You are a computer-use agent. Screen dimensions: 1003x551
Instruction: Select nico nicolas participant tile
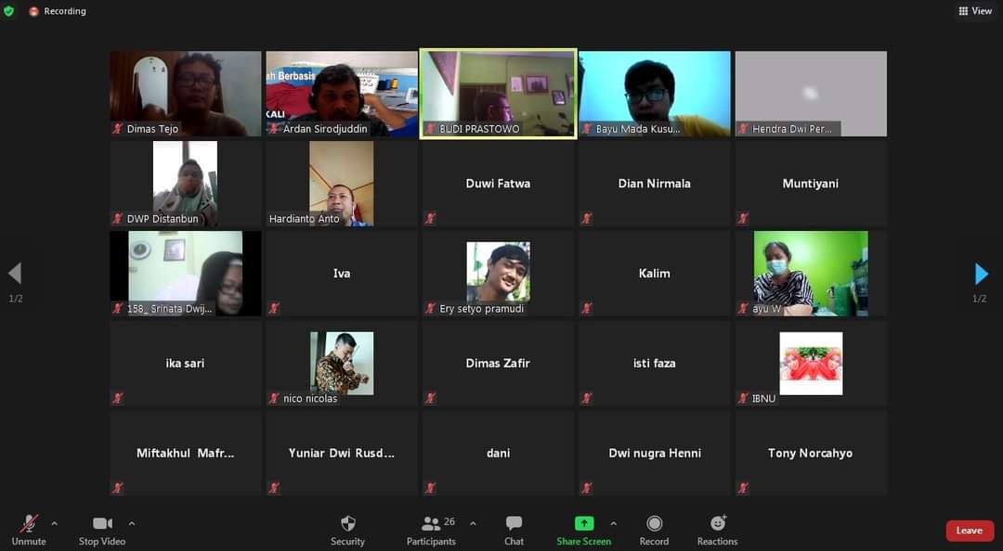tap(342, 363)
